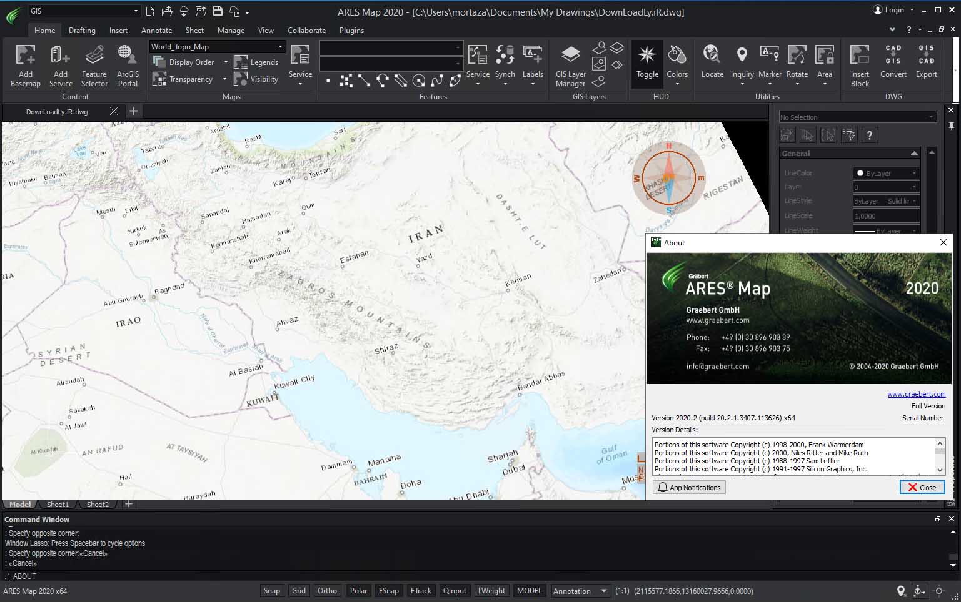Add a new drawing tab with plus
The height and width of the screenshot is (602, 961).
click(133, 111)
